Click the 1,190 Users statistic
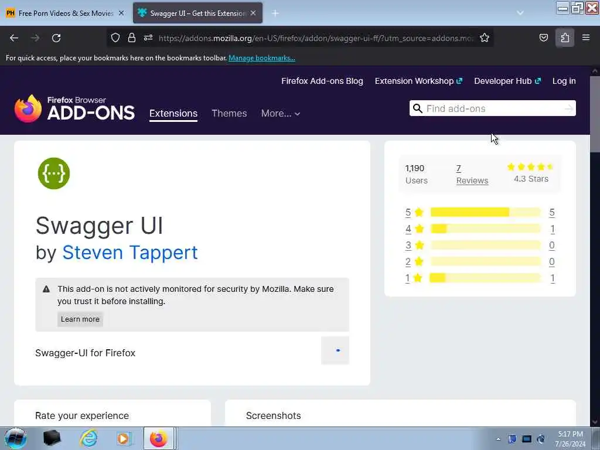The width and height of the screenshot is (600, 450). click(x=416, y=175)
